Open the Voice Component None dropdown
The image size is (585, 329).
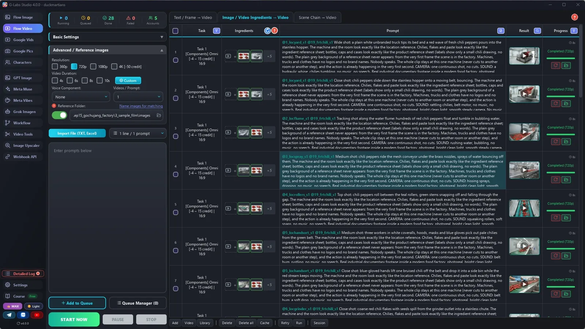tap(80, 97)
